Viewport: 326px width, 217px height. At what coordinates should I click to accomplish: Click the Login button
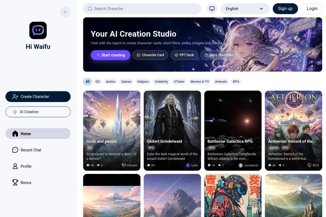(x=312, y=9)
